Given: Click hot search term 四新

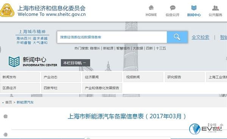Looking at the screenshot, I should [x=149, y=48].
